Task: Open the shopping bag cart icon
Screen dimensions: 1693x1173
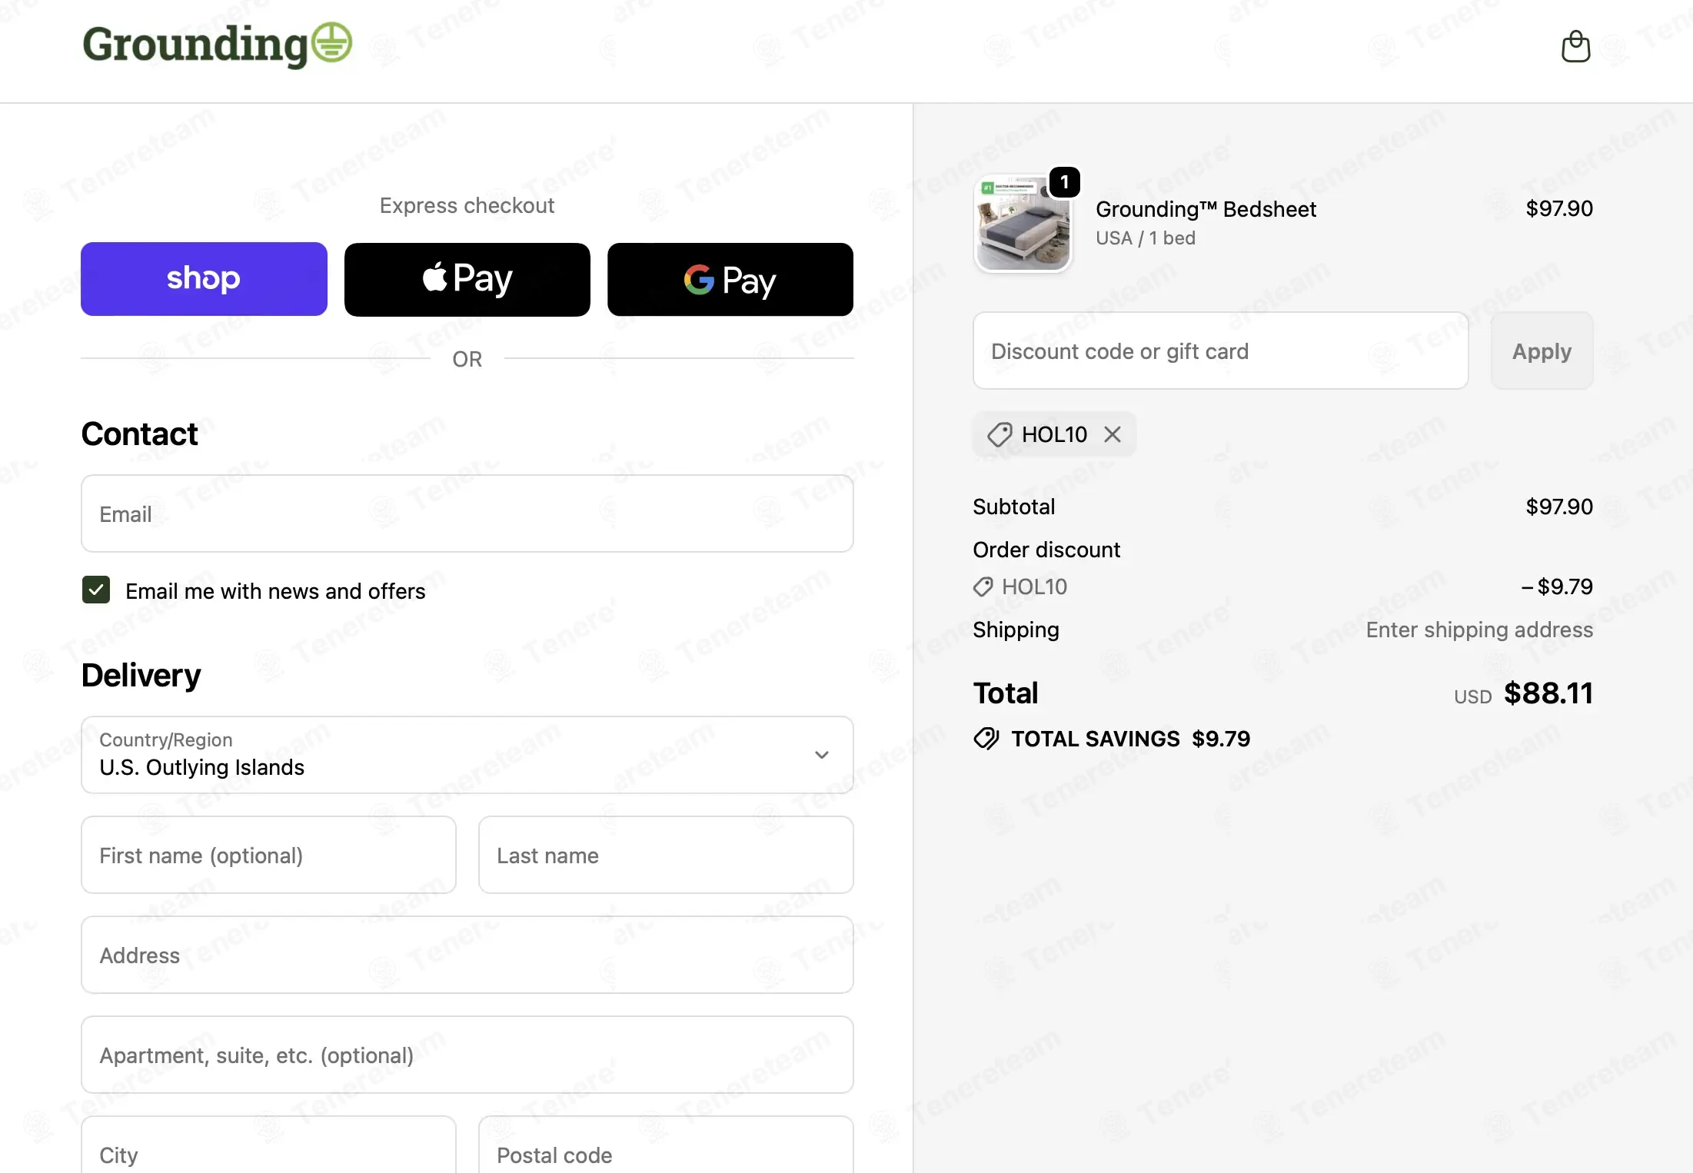Action: tap(1575, 46)
